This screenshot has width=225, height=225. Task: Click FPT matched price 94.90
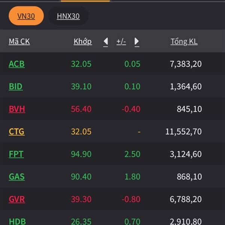(81, 154)
